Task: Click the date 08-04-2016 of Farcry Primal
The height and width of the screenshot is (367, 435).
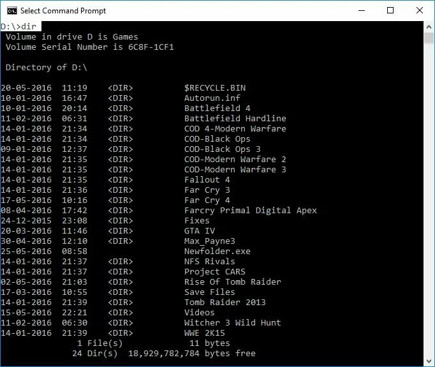Action: [26, 211]
